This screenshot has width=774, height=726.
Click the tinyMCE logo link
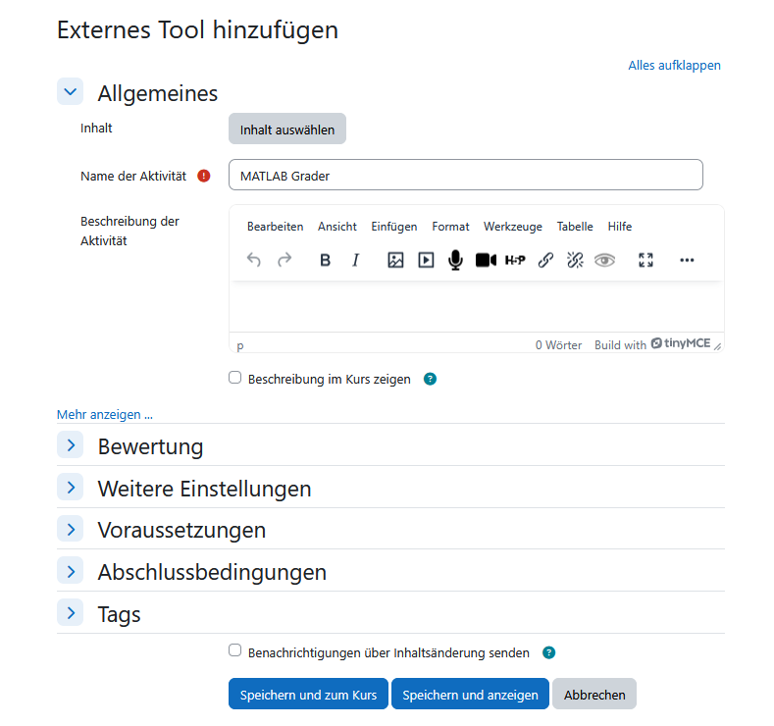tap(680, 343)
